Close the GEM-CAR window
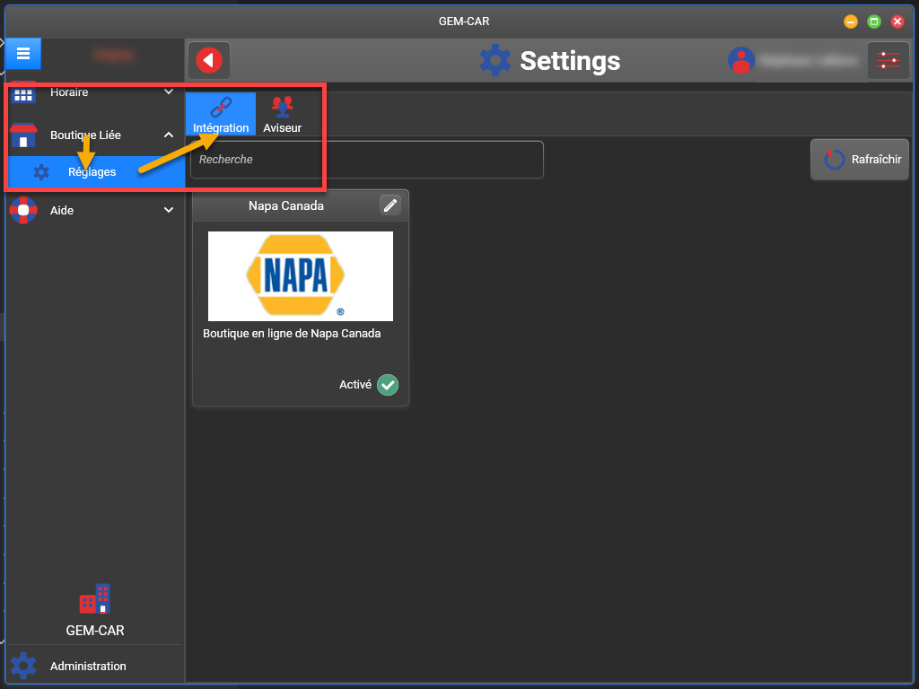 (x=897, y=22)
